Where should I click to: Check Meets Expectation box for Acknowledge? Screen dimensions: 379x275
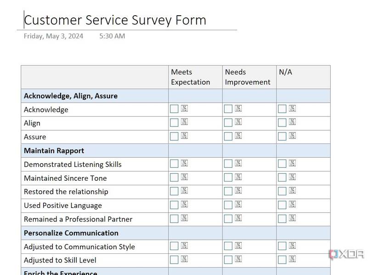pos(174,109)
